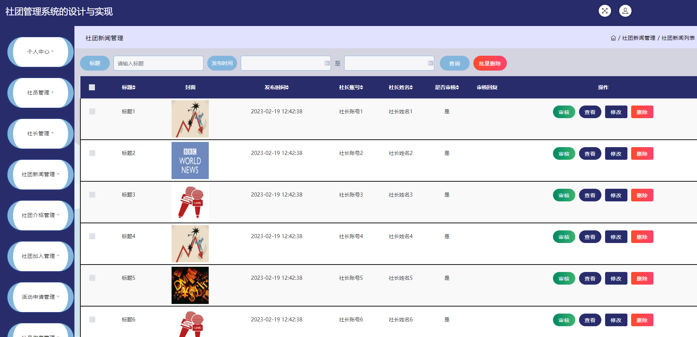Screen dimensions: 697x337
Task: Click 查看 button for 标题2
Action: (590, 153)
